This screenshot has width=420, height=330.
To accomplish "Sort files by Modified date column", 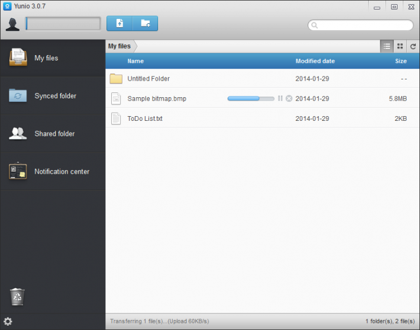I will [315, 61].
